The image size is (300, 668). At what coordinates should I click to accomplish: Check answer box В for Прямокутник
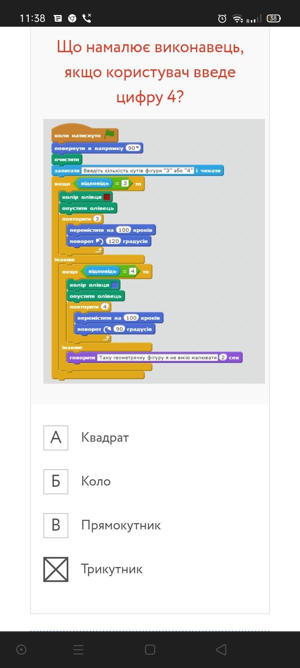click(56, 525)
